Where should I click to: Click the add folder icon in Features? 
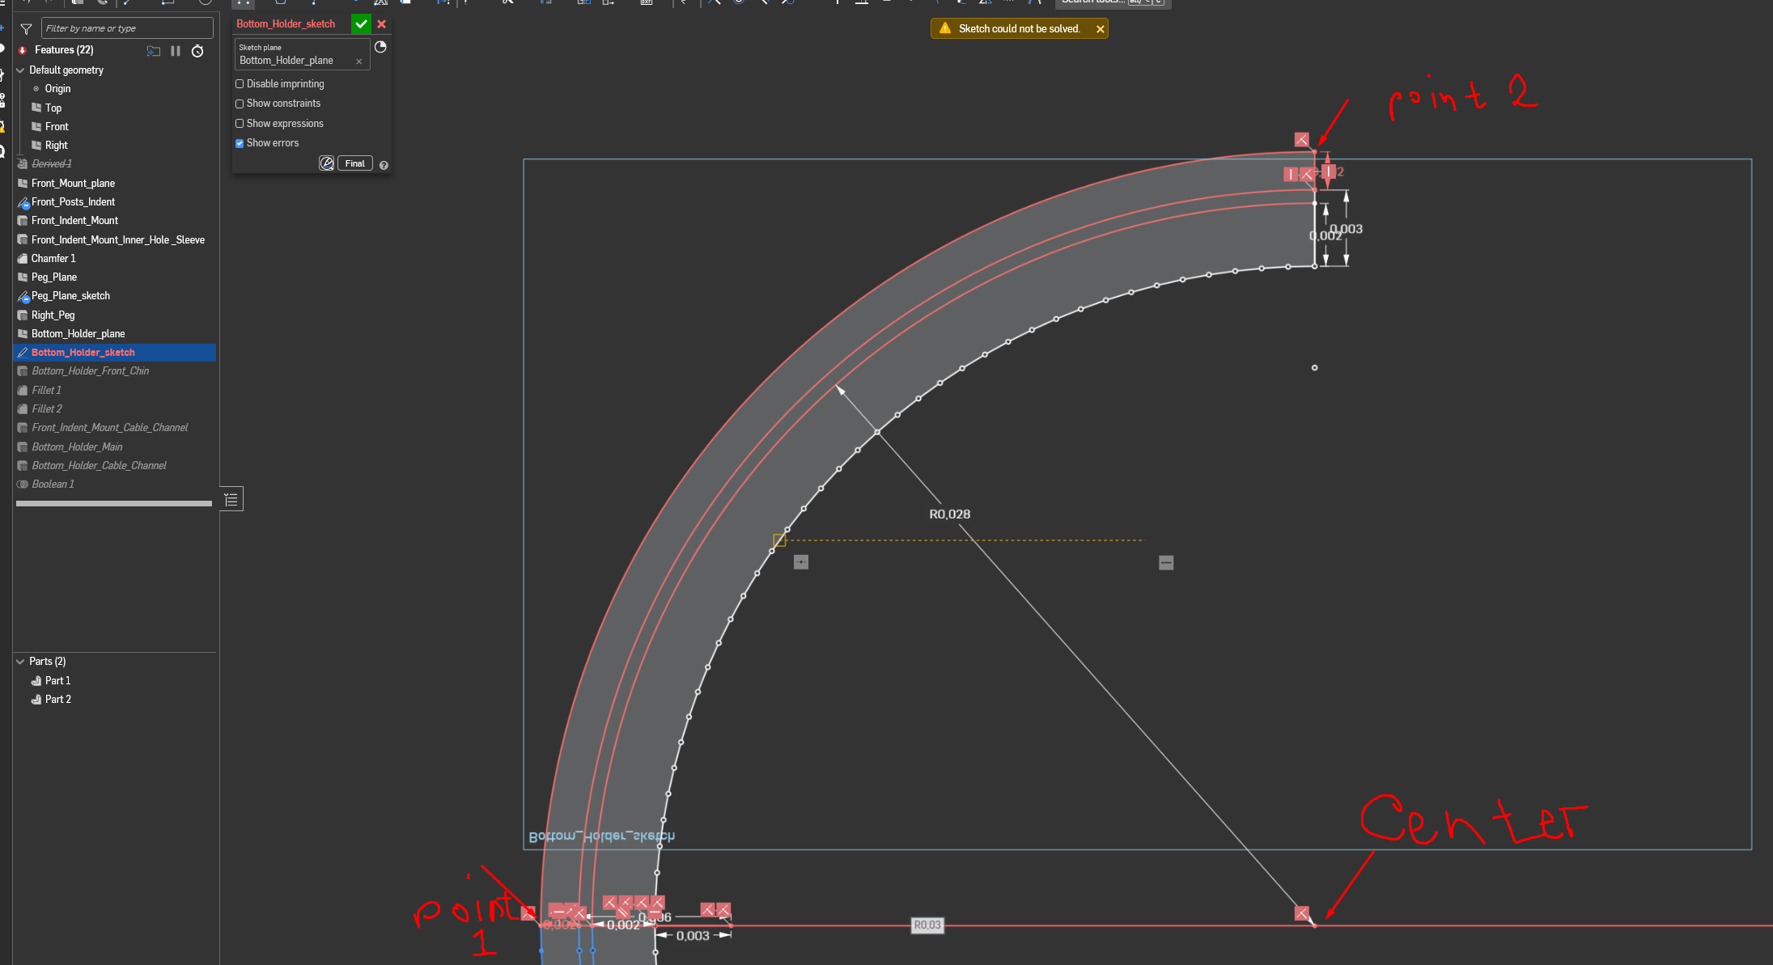point(153,51)
